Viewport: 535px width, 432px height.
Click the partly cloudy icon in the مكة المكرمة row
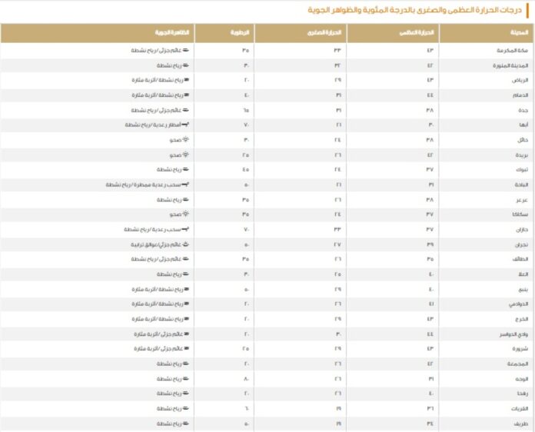(185, 50)
